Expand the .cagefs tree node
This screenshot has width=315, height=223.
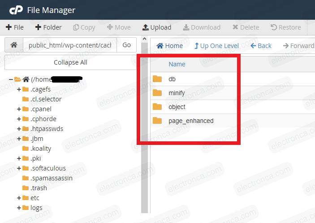pos(19,89)
